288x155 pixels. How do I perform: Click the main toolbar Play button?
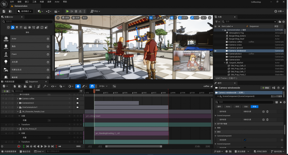(x=67, y=11)
